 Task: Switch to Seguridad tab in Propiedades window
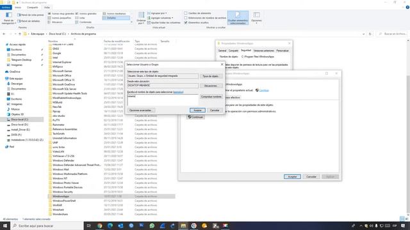point(246,50)
